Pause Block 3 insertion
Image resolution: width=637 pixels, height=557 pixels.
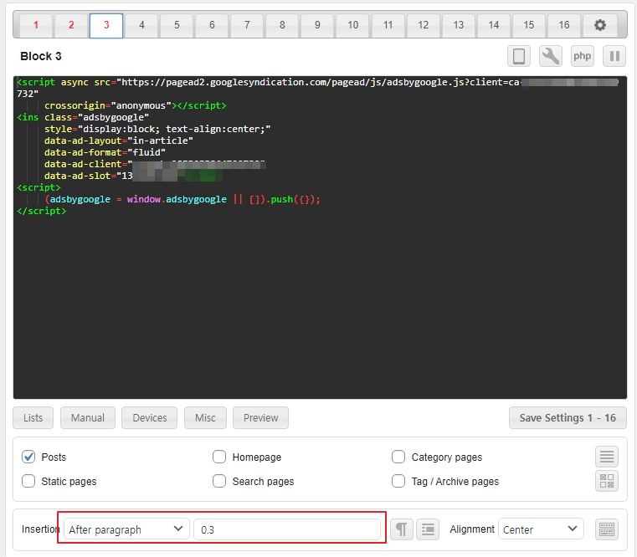(614, 56)
